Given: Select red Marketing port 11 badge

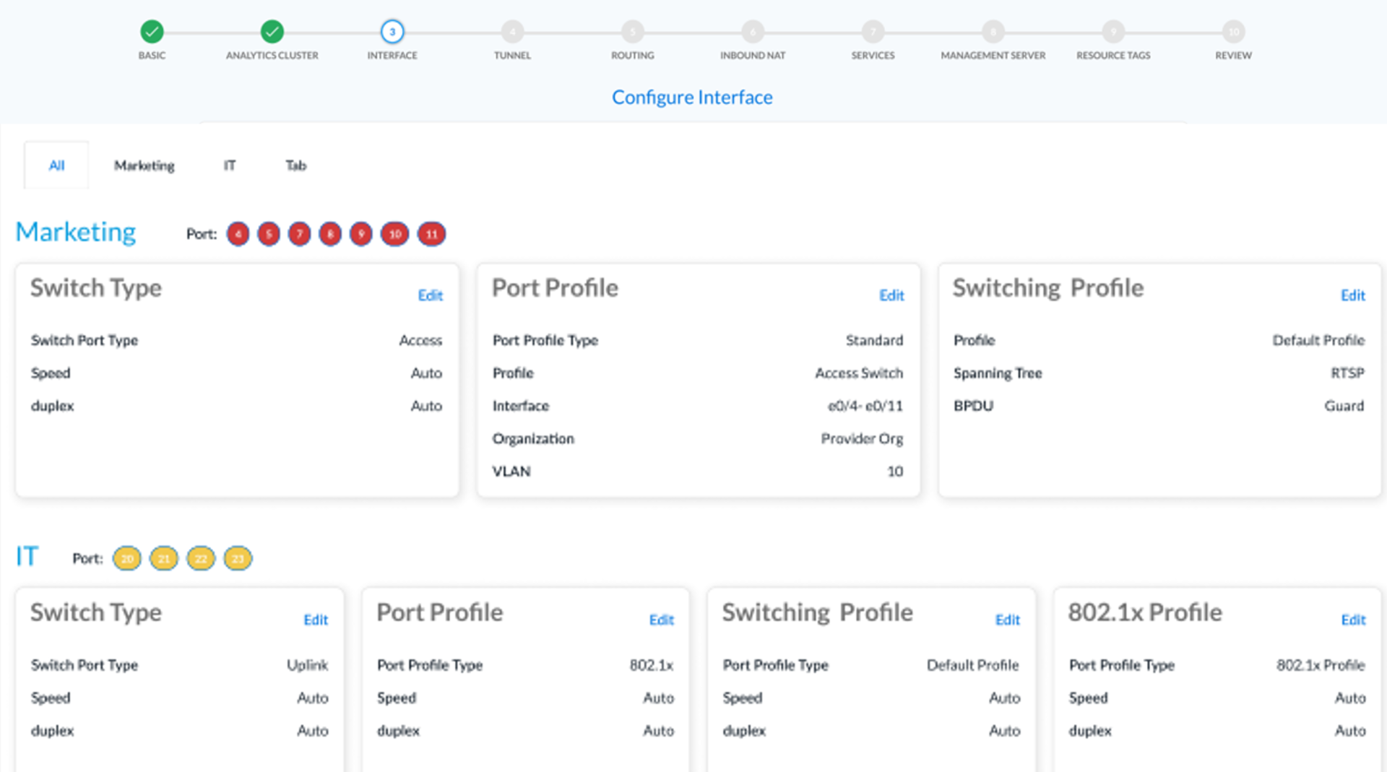Looking at the screenshot, I should [431, 234].
